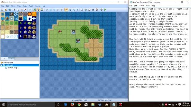Screen dimensions: 191x107
Task: Delete selection with red X icon
Action: point(25,10)
